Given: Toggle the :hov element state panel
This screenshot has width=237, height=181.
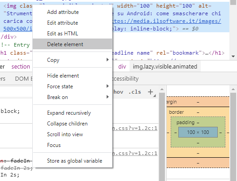Looking at the screenshot, I should click(118, 92).
